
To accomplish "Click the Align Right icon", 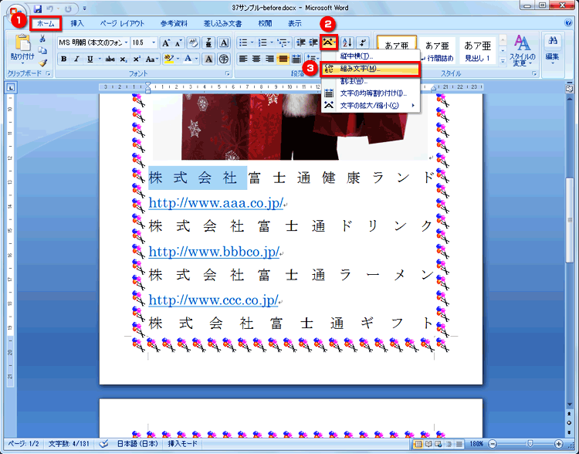I will [x=269, y=59].
